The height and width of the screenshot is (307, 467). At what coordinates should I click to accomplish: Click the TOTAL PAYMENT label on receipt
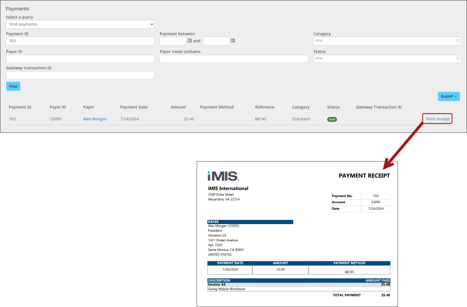coord(346,295)
